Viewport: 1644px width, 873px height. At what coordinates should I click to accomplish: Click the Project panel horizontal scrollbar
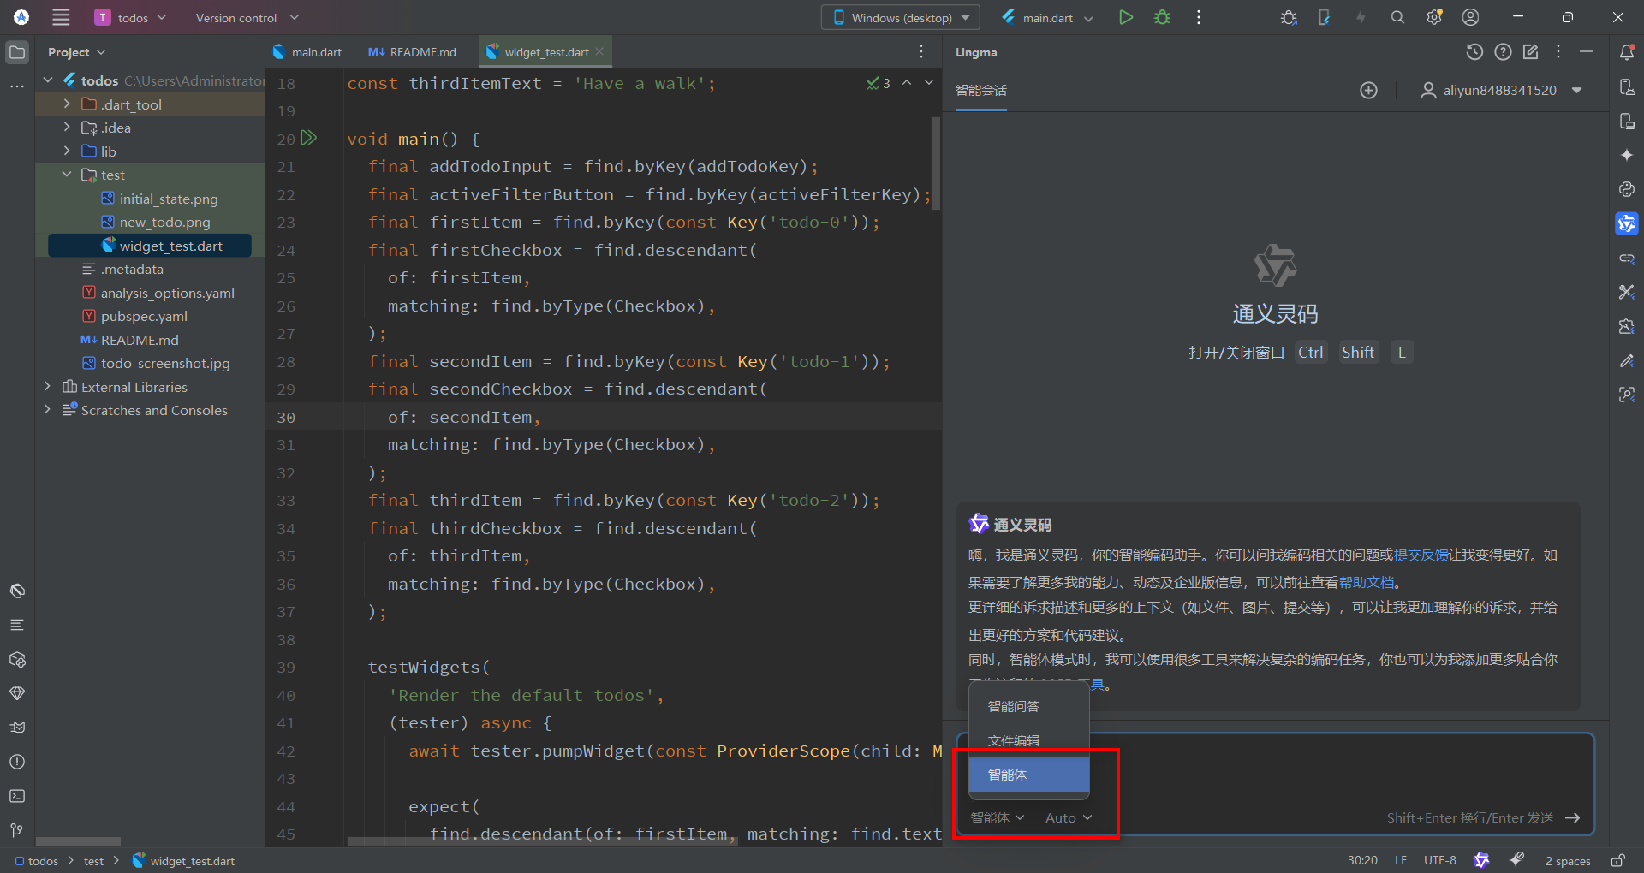(x=78, y=841)
